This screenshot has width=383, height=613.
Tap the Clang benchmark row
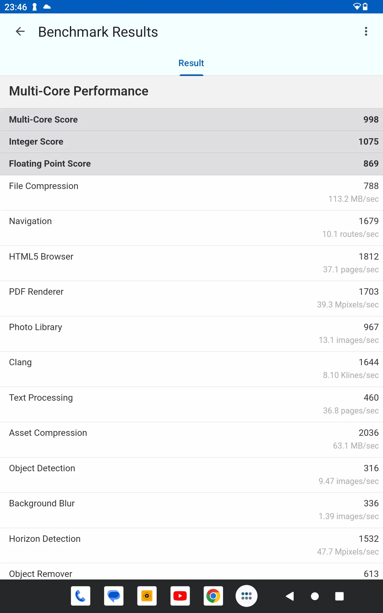pos(191,369)
